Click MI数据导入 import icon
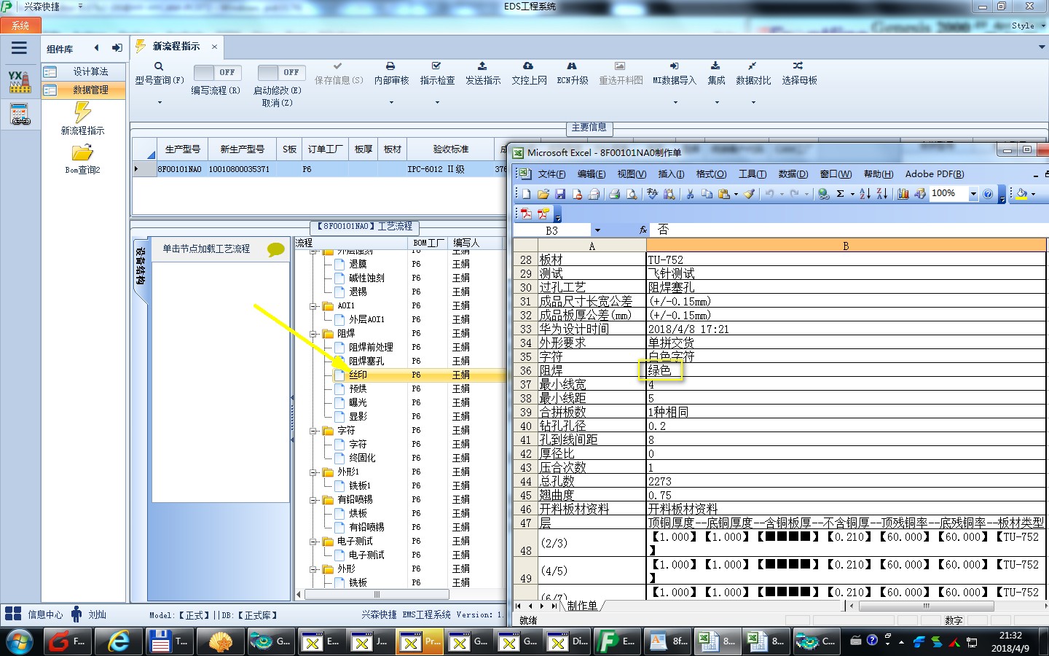The height and width of the screenshot is (656, 1049). point(674,66)
